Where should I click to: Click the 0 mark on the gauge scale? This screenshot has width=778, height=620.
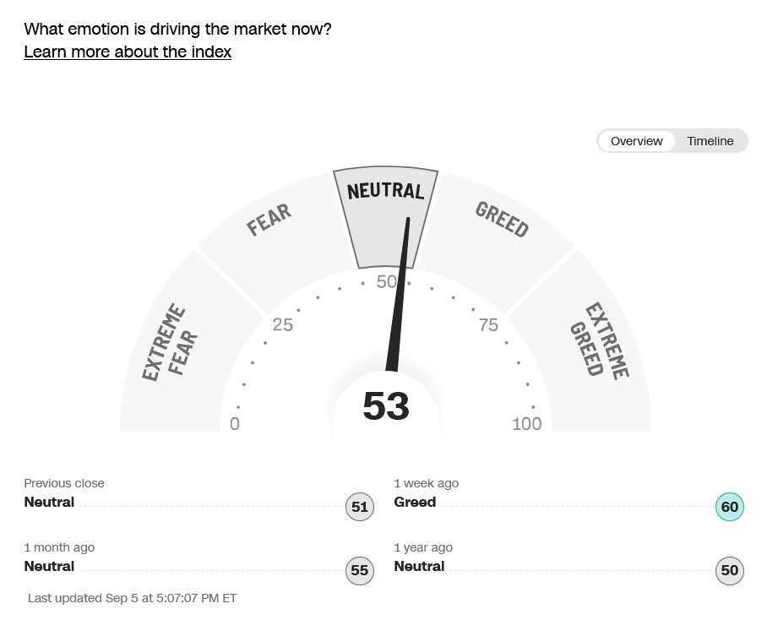click(x=235, y=423)
